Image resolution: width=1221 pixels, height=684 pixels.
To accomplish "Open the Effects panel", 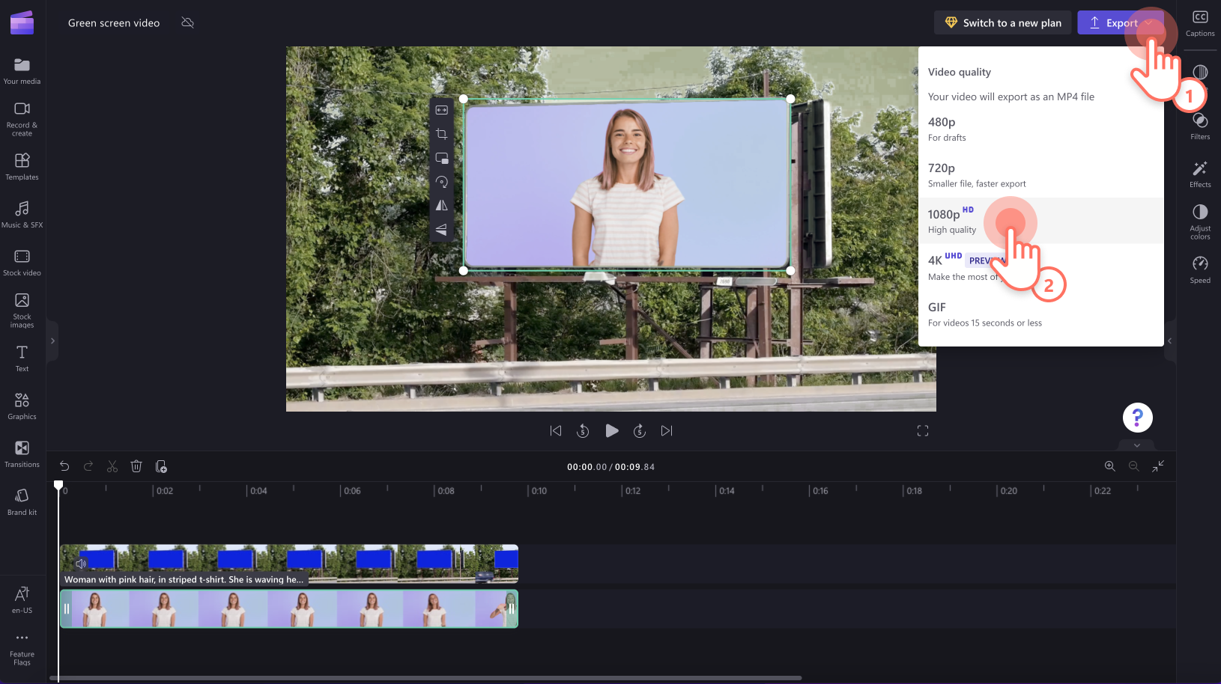I will [1199, 174].
